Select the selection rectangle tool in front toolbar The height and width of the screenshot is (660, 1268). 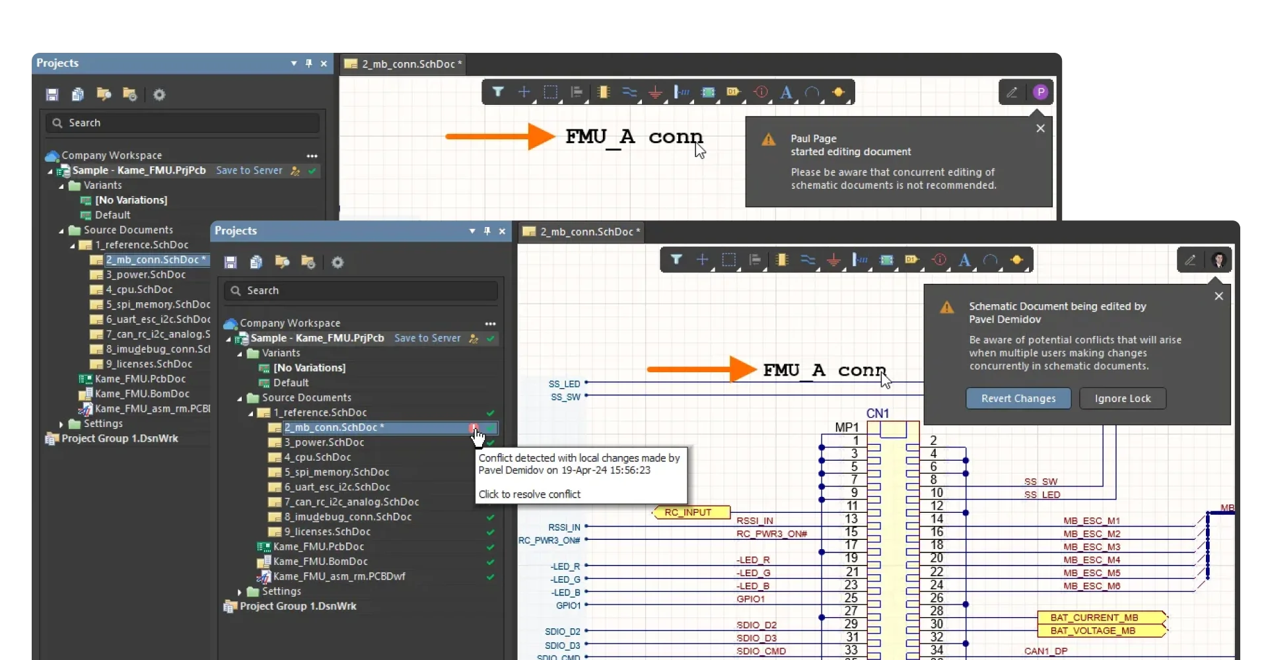[x=729, y=260]
